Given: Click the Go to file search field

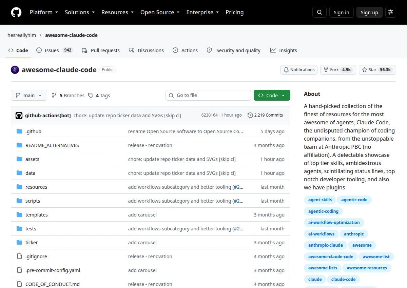Looking at the screenshot, I should [x=208, y=96].
